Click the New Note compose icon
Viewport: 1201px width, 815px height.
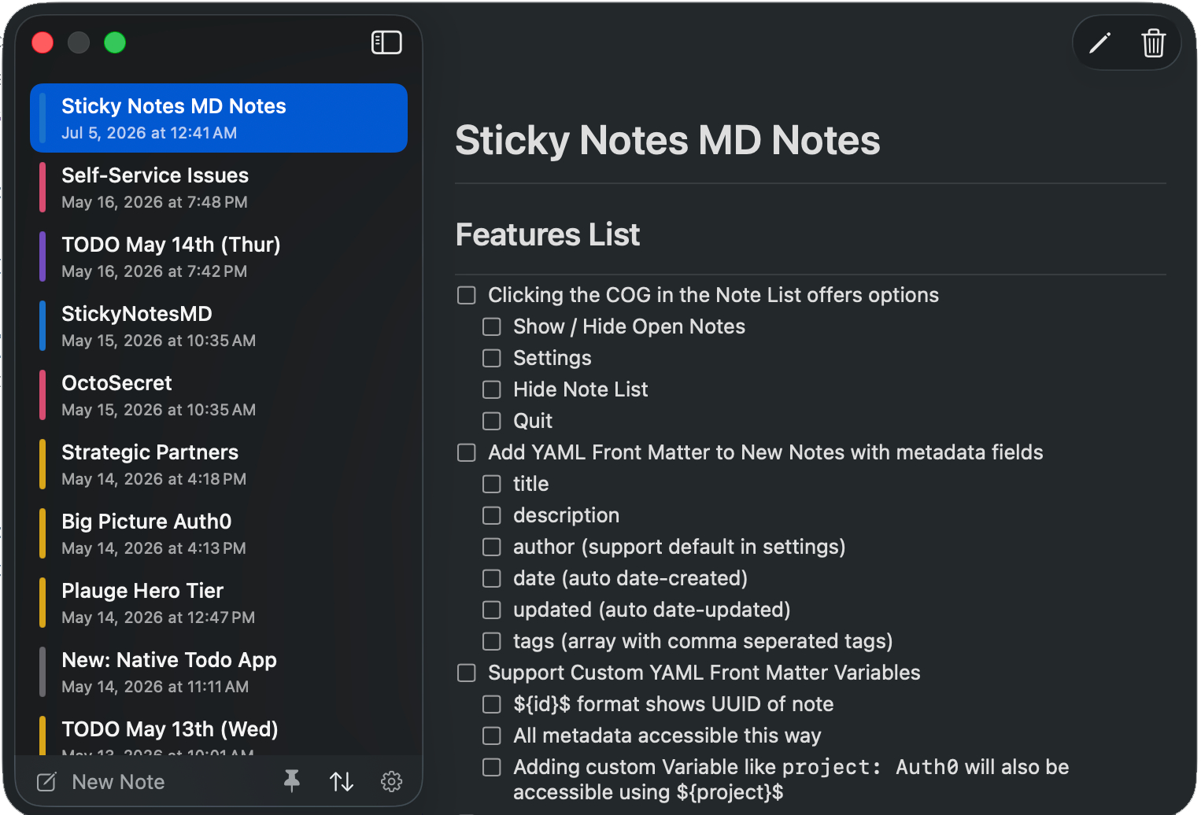point(46,782)
